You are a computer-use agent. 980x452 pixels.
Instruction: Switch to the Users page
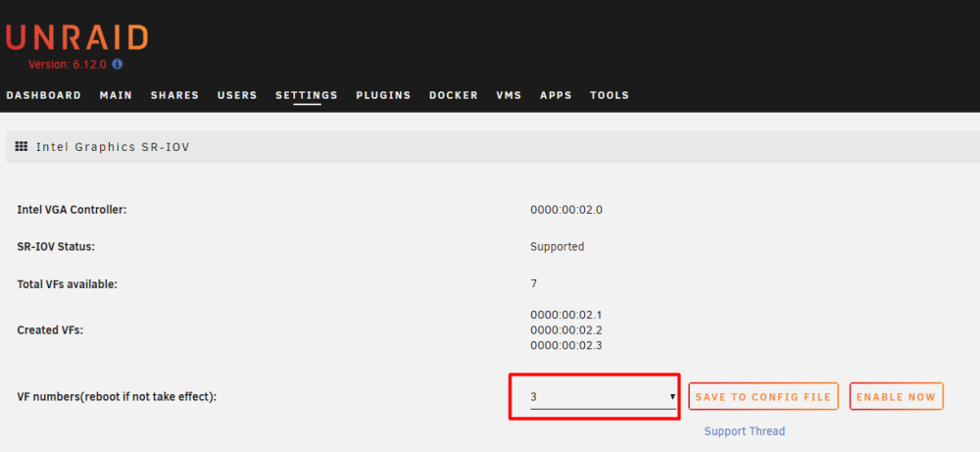[x=237, y=96]
